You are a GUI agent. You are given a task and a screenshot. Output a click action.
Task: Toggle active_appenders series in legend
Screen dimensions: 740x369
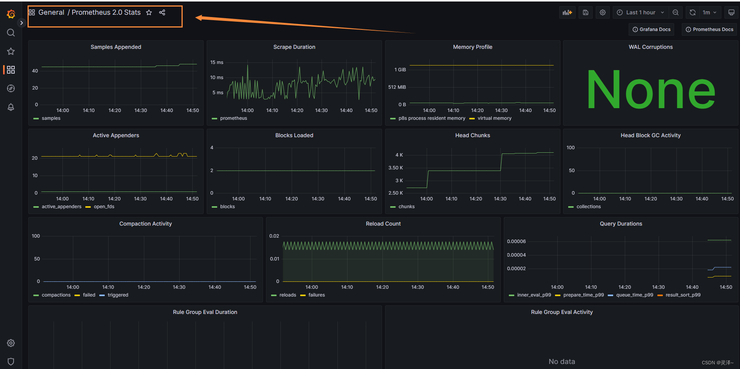(62, 207)
